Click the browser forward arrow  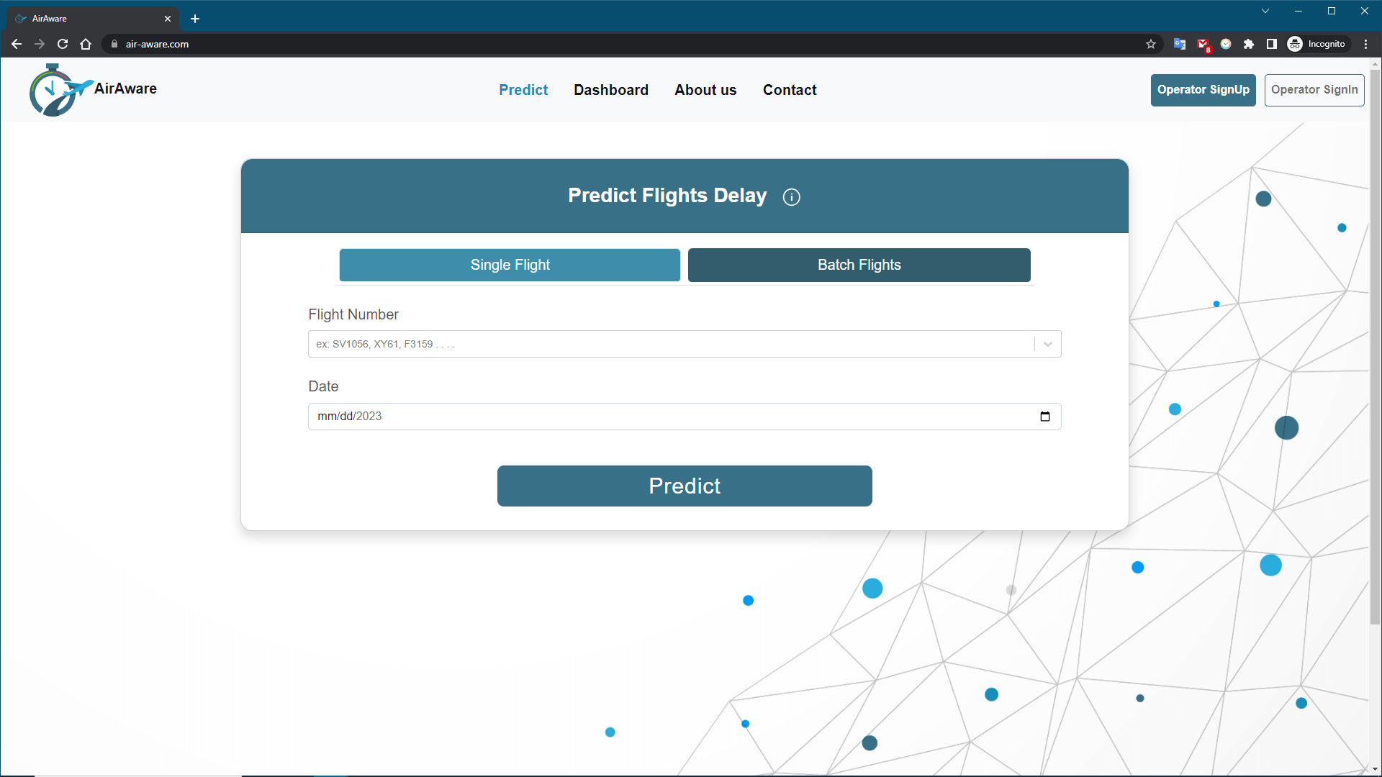(x=40, y=44)
